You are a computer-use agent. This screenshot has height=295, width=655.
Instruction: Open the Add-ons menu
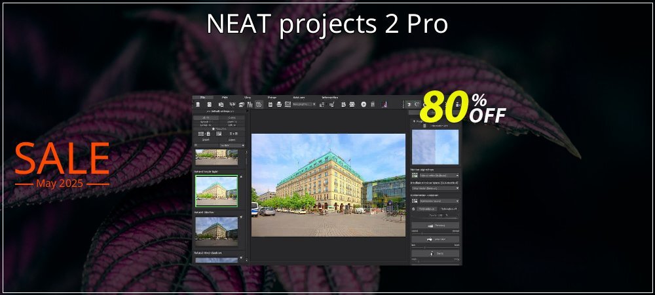[299, 98]
